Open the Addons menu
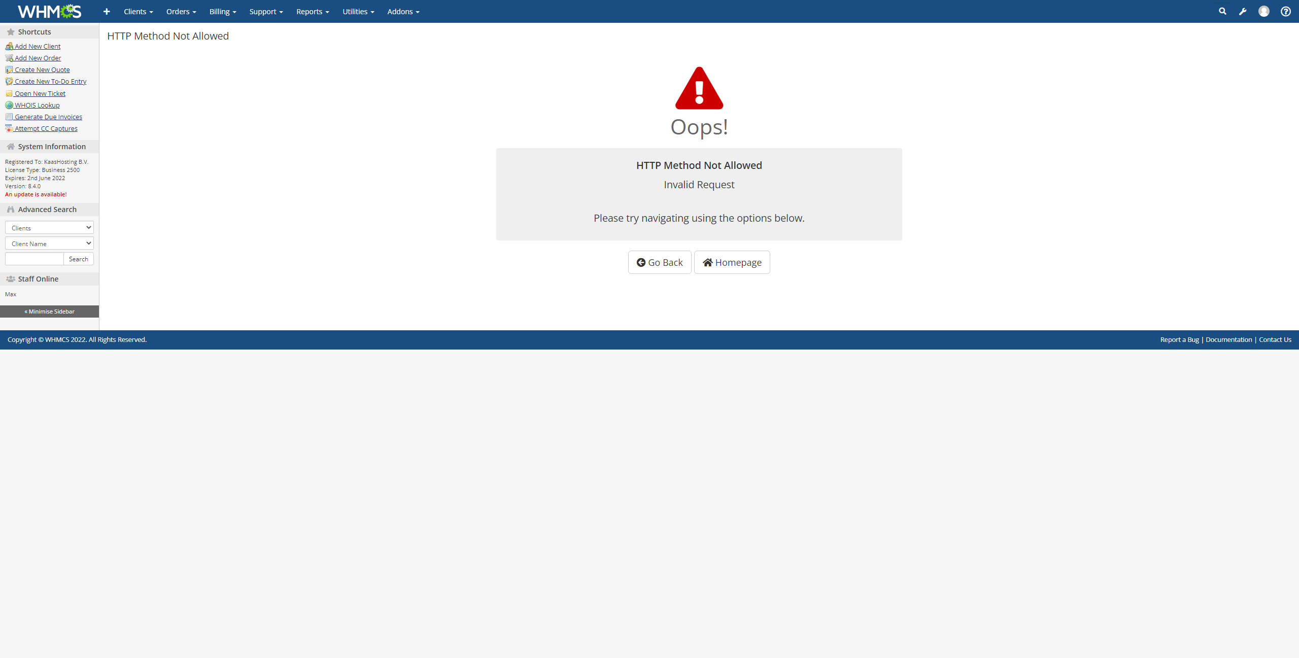Viewport: 1299px width, 658px height. pyautogui.click(x=403, y=12)
